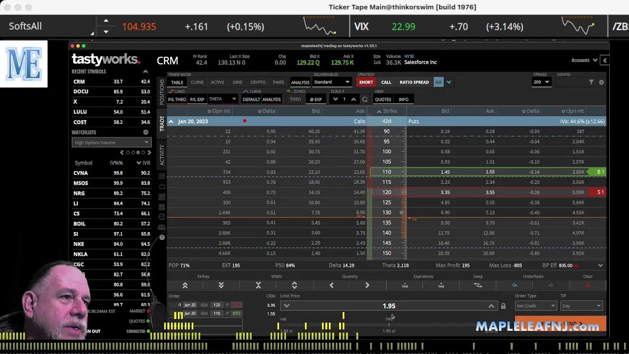Screen dimensions: 629x354
Task: Move expiration earlier with minus TIME icon
Action: click(x=405, y=285)
